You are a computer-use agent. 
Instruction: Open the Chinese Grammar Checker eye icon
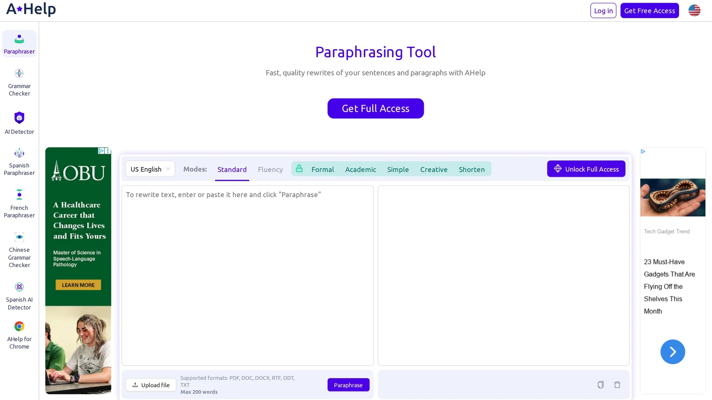[19, 237]
